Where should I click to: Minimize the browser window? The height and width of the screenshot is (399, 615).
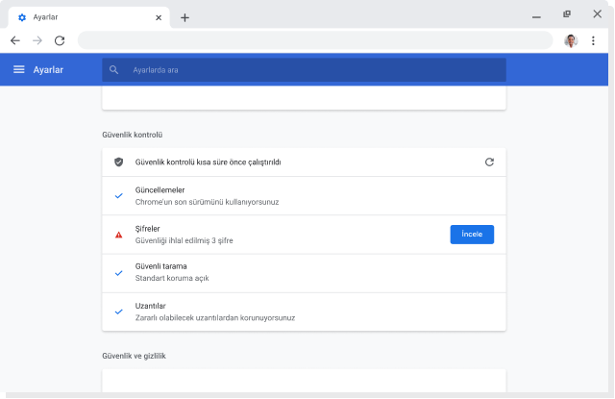coord(536,17)
